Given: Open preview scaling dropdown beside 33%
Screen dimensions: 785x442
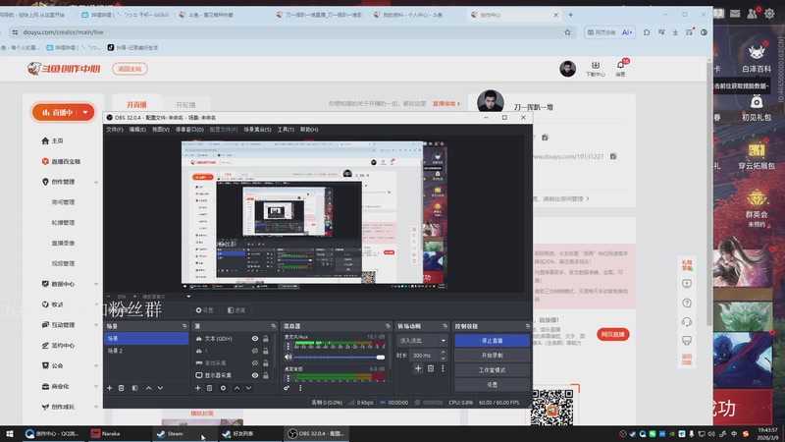Looking at the screenshot, I should pyautogui.click(x=188, y=297).
